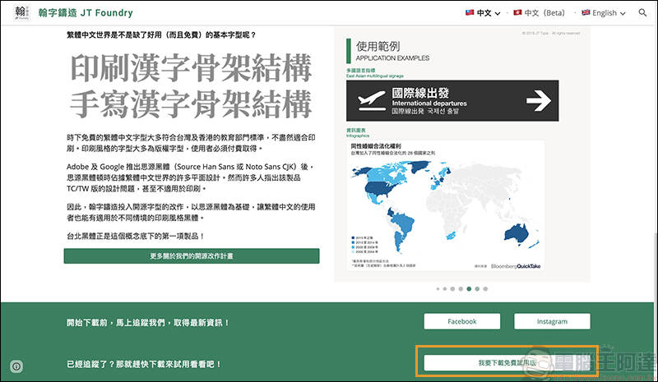Click the headline 手寫漢字骨架結構

(x=191, y=104)
